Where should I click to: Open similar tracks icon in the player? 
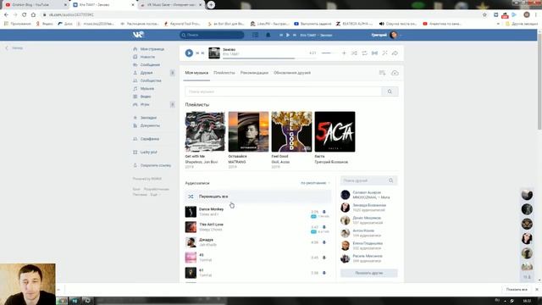pyautogui.click(x=384, y=53)
